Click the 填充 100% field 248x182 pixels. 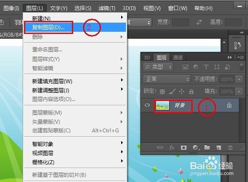[x=227, y=91]
